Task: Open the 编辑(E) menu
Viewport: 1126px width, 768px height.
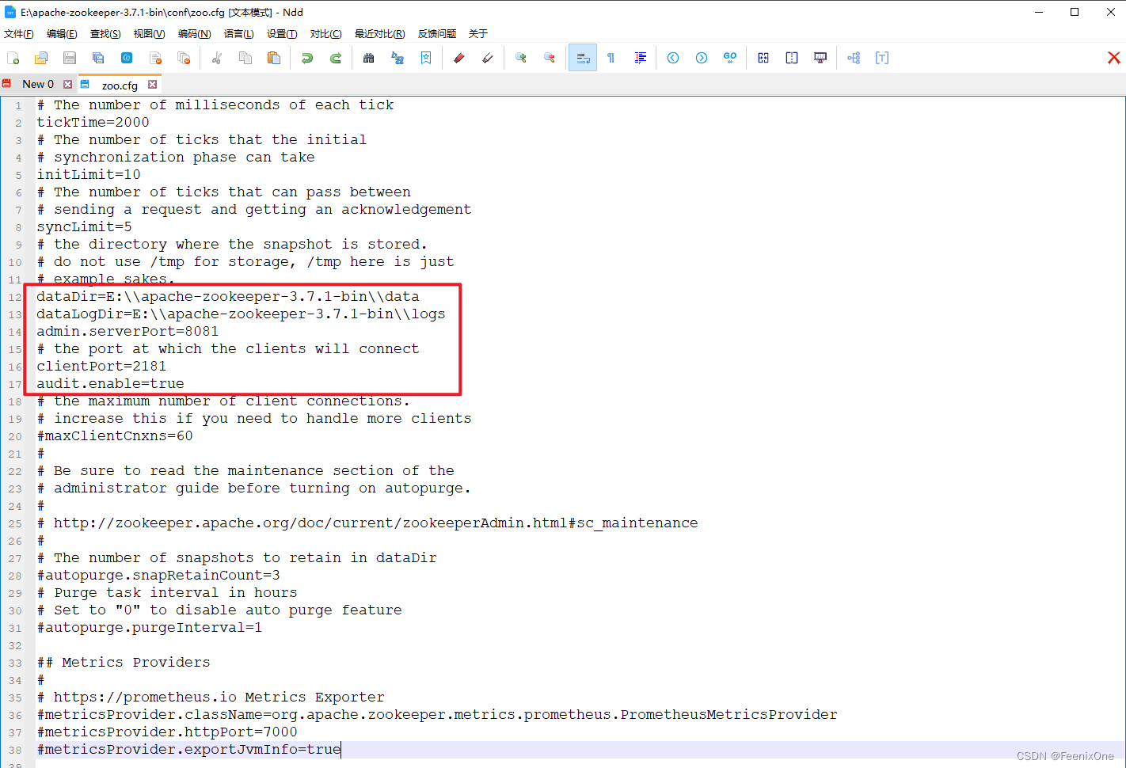Action: click(x=62, y=34)
